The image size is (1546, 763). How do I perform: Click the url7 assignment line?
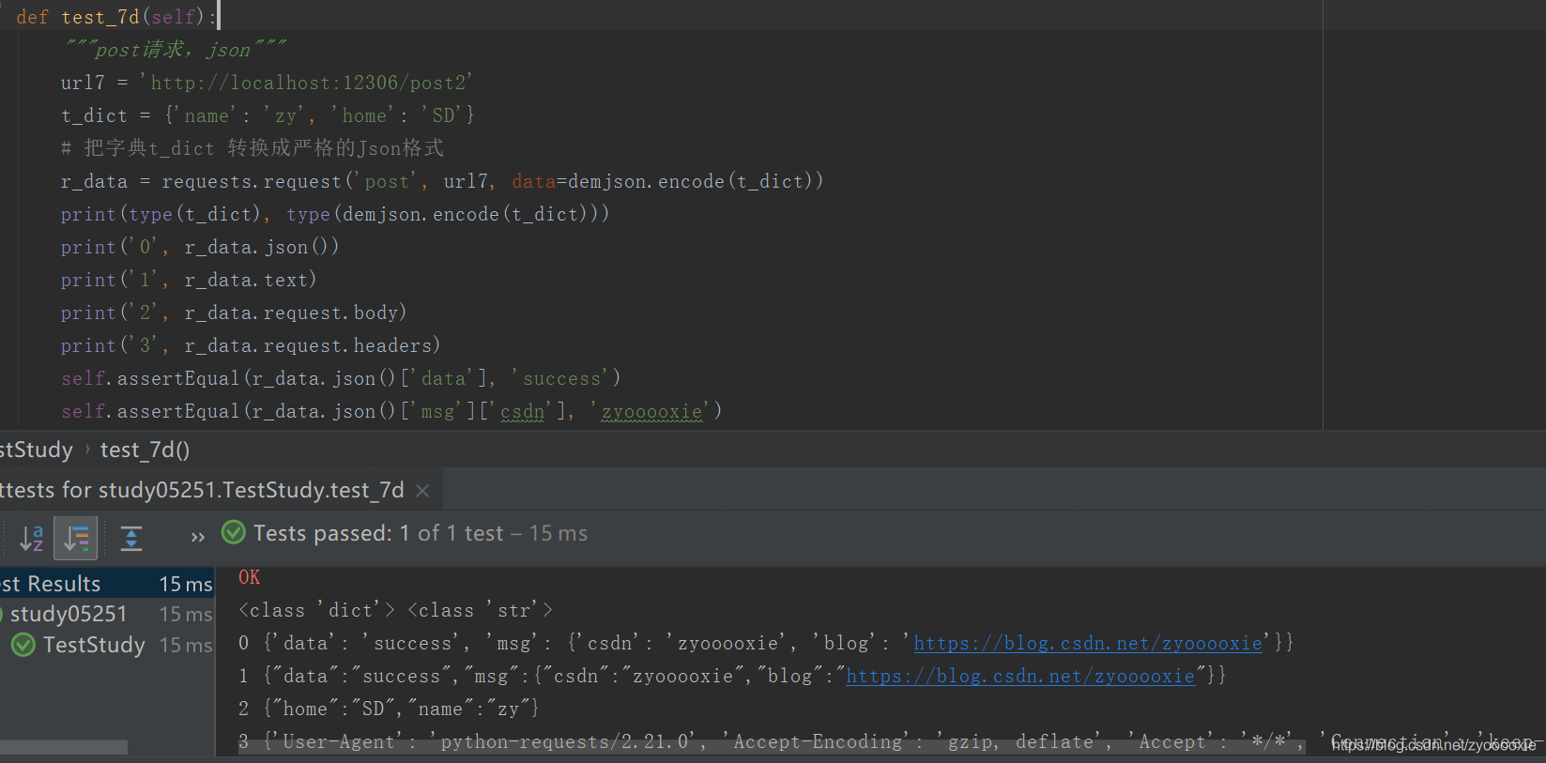coord(267,83)
